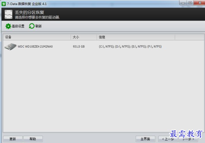
Task: Close the 7-Data window
Action: click(200, 3)
